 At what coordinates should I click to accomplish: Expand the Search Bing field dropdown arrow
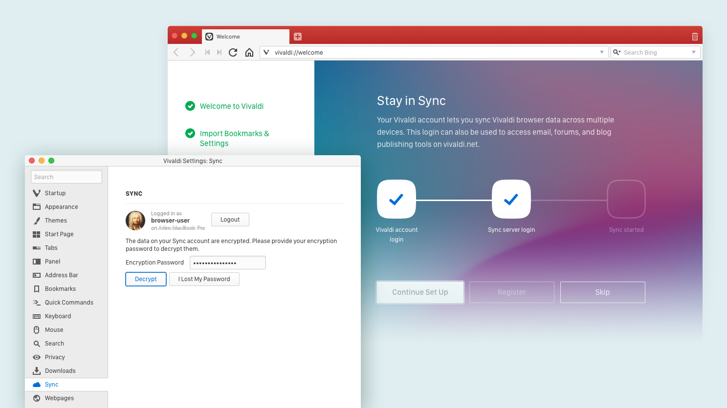coord(694,52)
